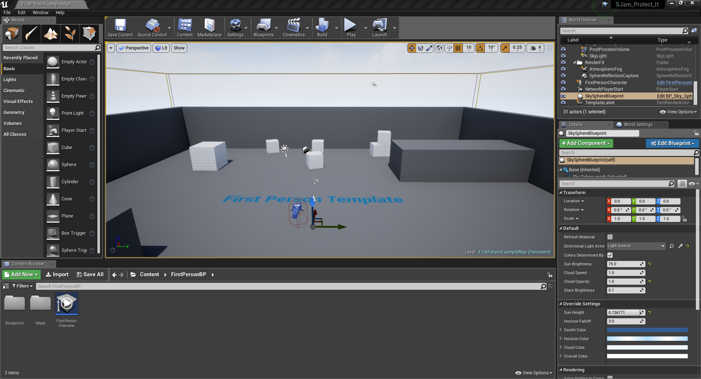The width and height of the screenshot is (701, 379).
Task: Click the green Add Component button
Action: pos(586,143)
